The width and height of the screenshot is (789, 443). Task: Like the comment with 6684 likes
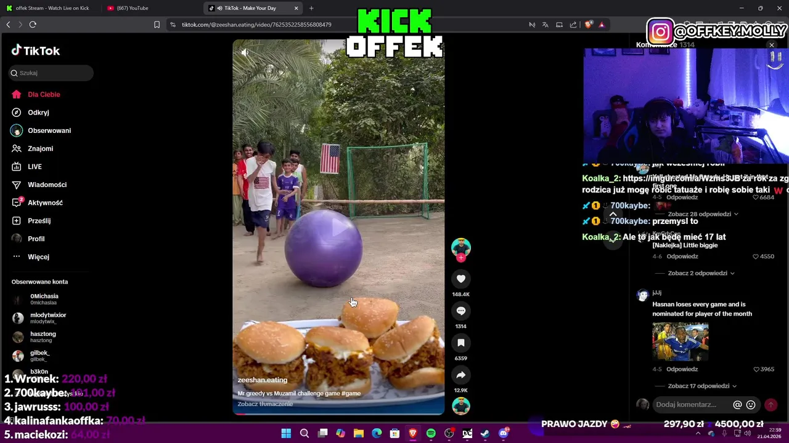pyautogui.click(x=756, y=198)
